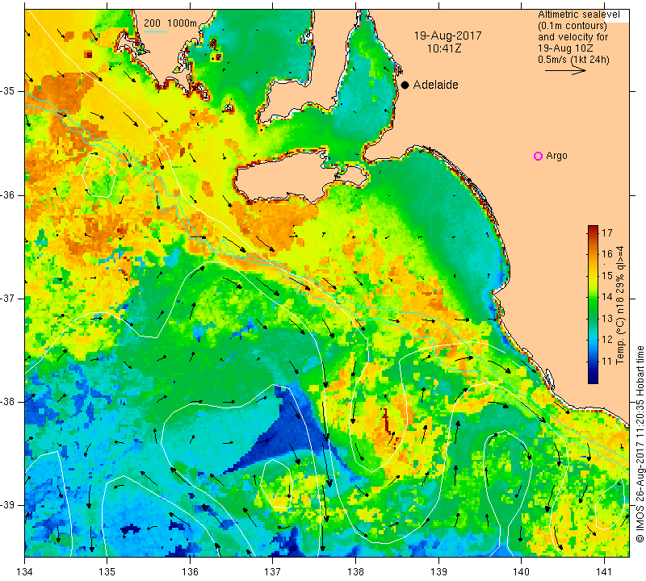Click the -38 latitude axis label
The height and width of the screenshot is (581, 646).
click(8, 402)
